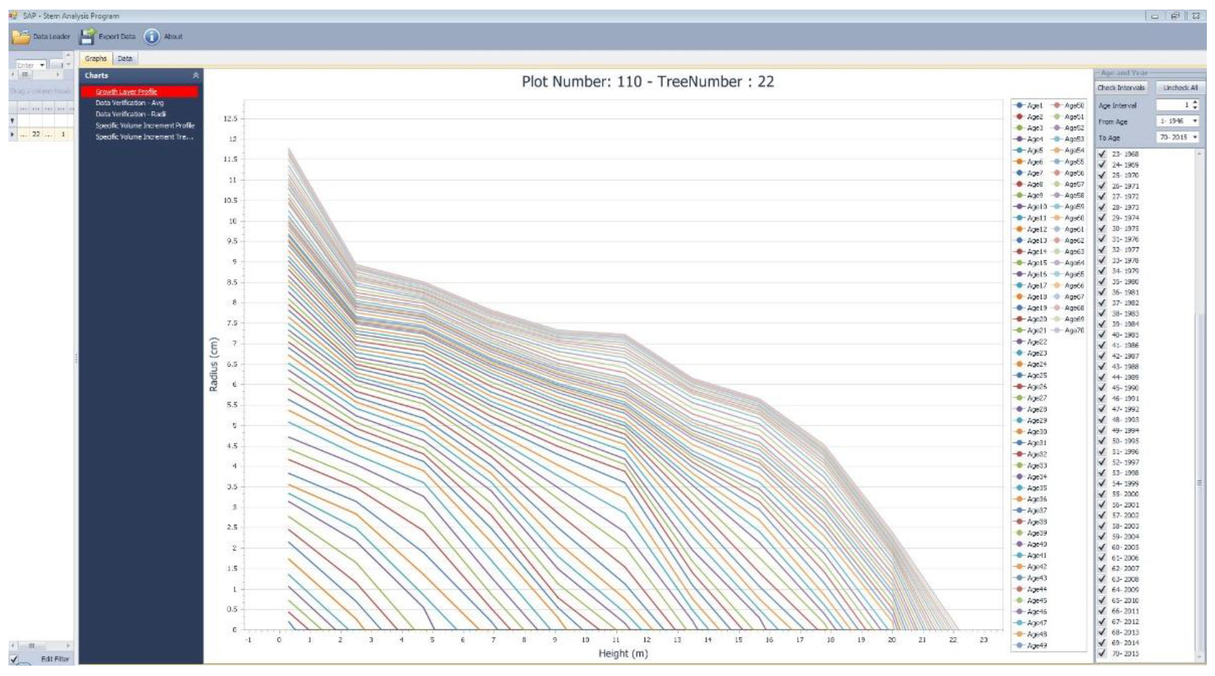The width and height of the screenshot is (1215, 676).
Task: Click the Check Intervals button
Action: [1121, 88]
